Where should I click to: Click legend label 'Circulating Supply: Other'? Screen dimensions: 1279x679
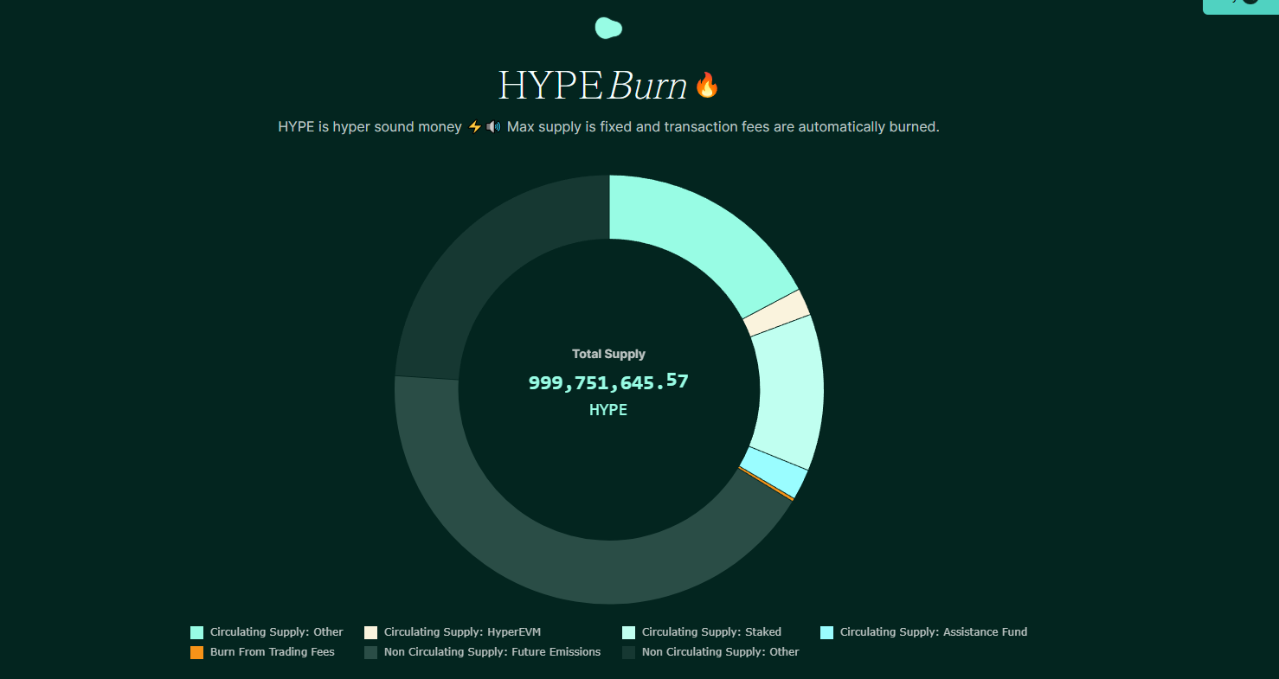276,632
